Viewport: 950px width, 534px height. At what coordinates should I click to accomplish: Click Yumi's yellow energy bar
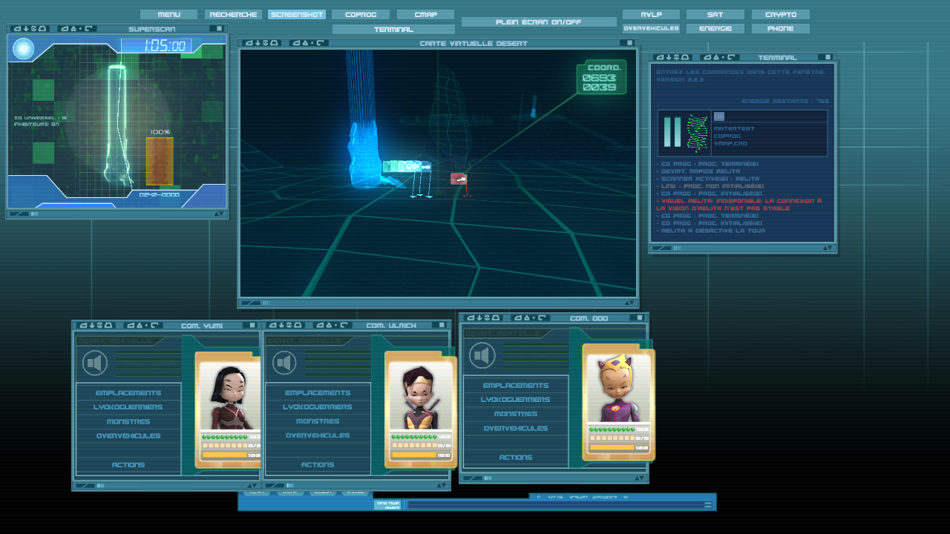click(225, 455)
